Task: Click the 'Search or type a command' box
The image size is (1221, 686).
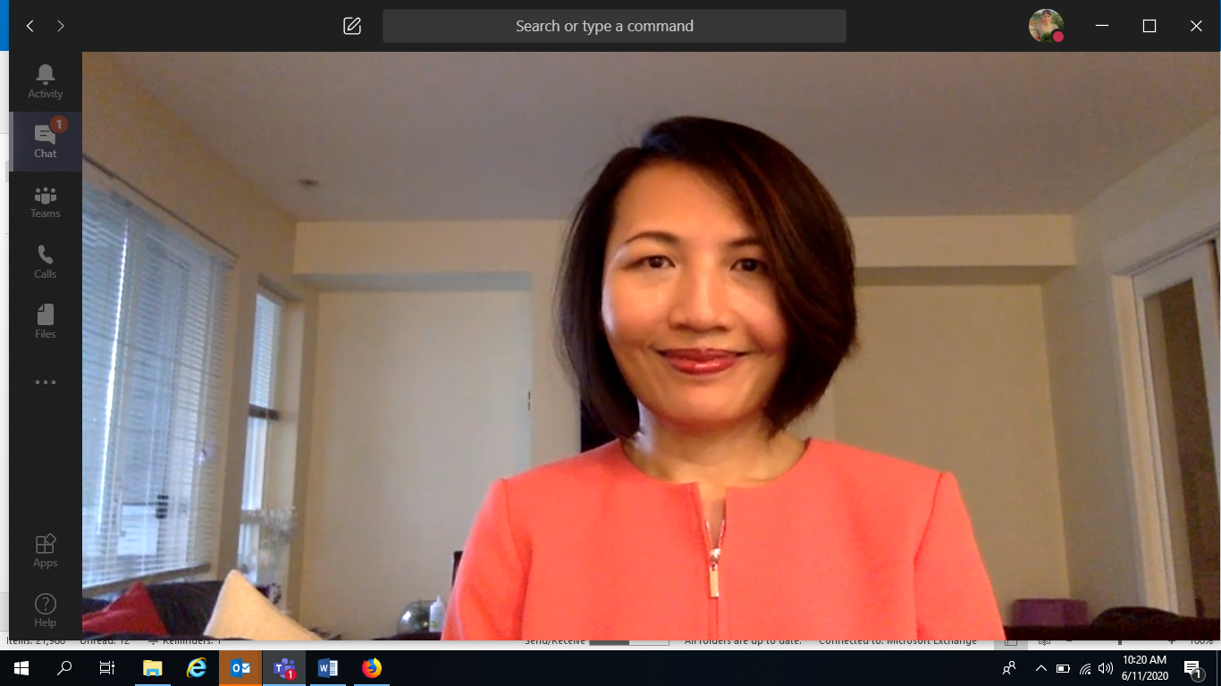Action: pos(614,26)
